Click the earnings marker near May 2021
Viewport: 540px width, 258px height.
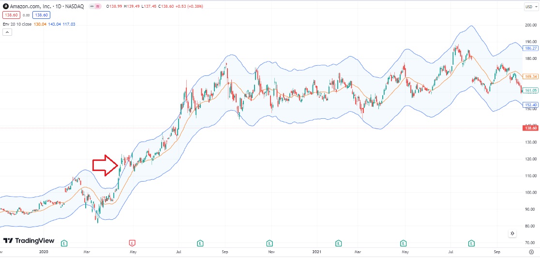403,243
